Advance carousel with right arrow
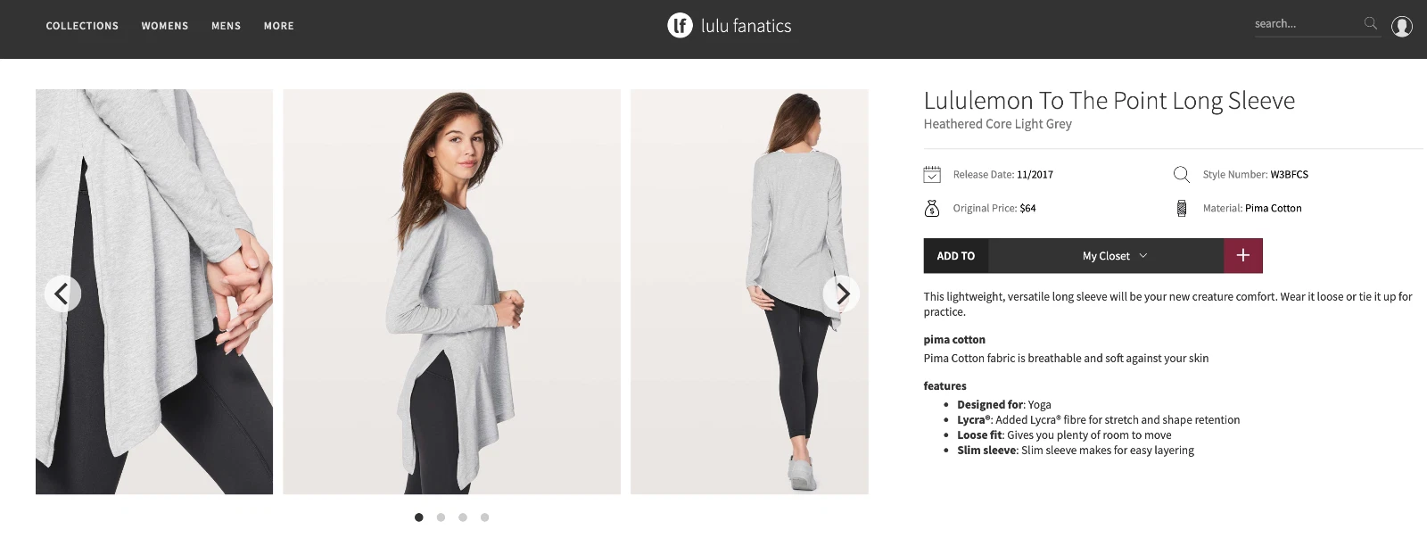This screenshot has height=546, width=1427. (x=841, y=294)
